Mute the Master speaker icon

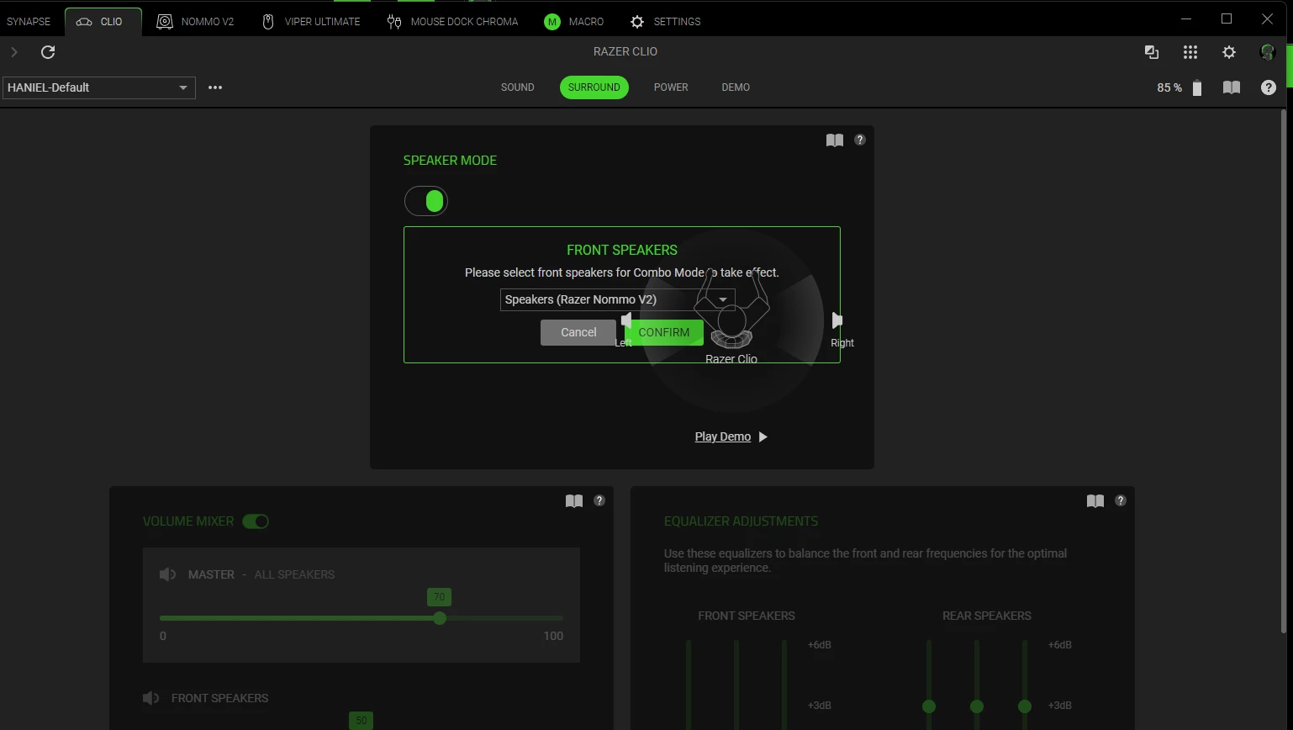coord(168,574)
